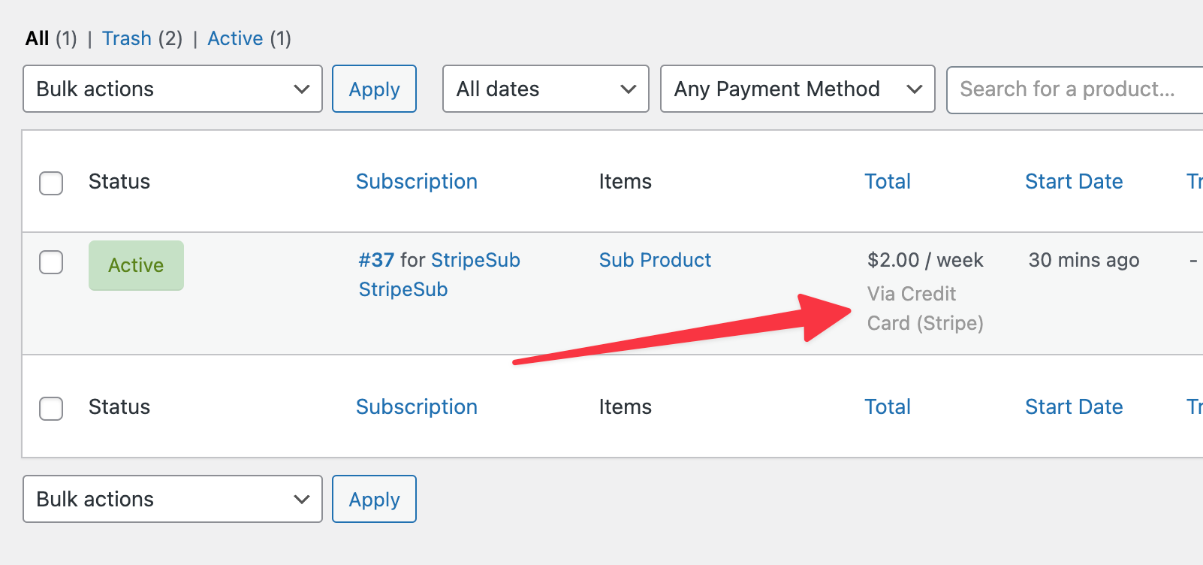Viewport: 1203px width, 565px height.
Task: Open the top Bulk actions dropdown
Action: (173, 89)
